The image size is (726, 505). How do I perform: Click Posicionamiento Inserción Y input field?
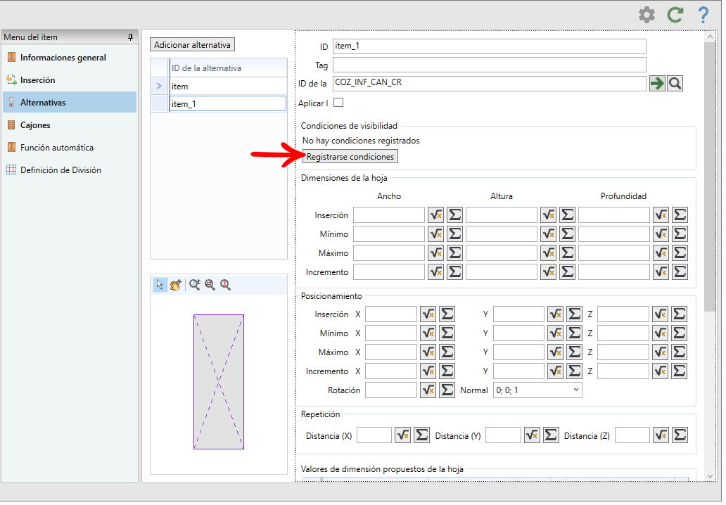pos(518,314)
